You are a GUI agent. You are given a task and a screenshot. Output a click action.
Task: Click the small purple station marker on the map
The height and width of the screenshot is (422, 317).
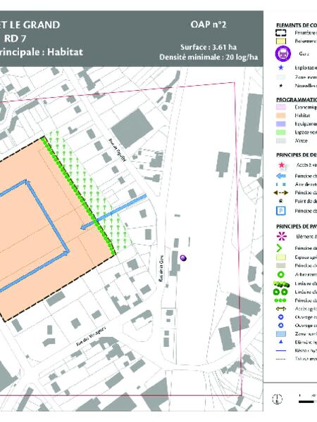tap(183, 258)
